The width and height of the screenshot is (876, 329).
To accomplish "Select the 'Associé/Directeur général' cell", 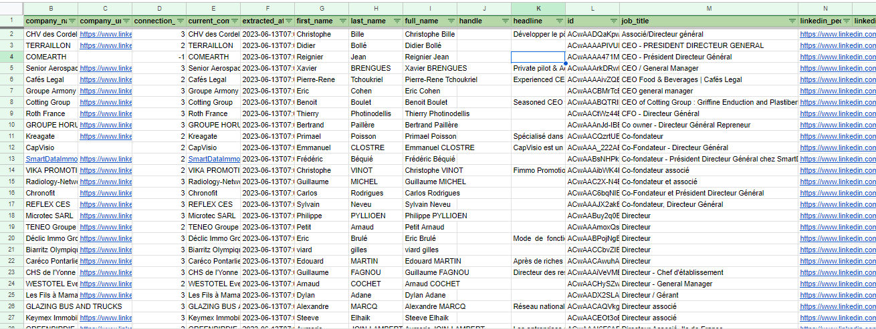I will pos(709,34).
